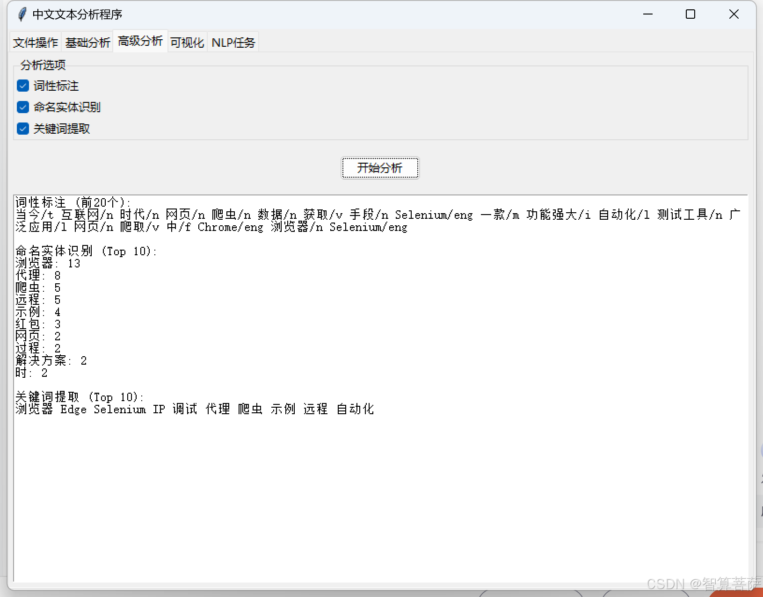Close the 中文文本分析程序 window
Image resolution: width=763 pixels, height=597 pixels.
[734, 14]
